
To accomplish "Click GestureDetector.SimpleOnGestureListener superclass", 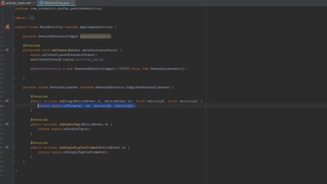I will tap(132, 87).
